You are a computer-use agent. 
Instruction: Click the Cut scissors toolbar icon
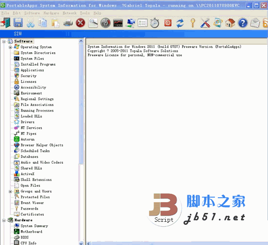coord(30,23)
